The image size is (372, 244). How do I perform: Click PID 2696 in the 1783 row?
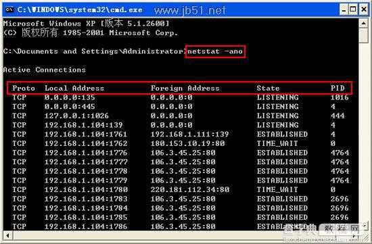[340, 199]
